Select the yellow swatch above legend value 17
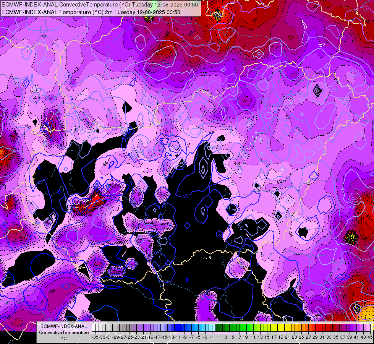This screenshot has width=374, height=344. [272, 328]
